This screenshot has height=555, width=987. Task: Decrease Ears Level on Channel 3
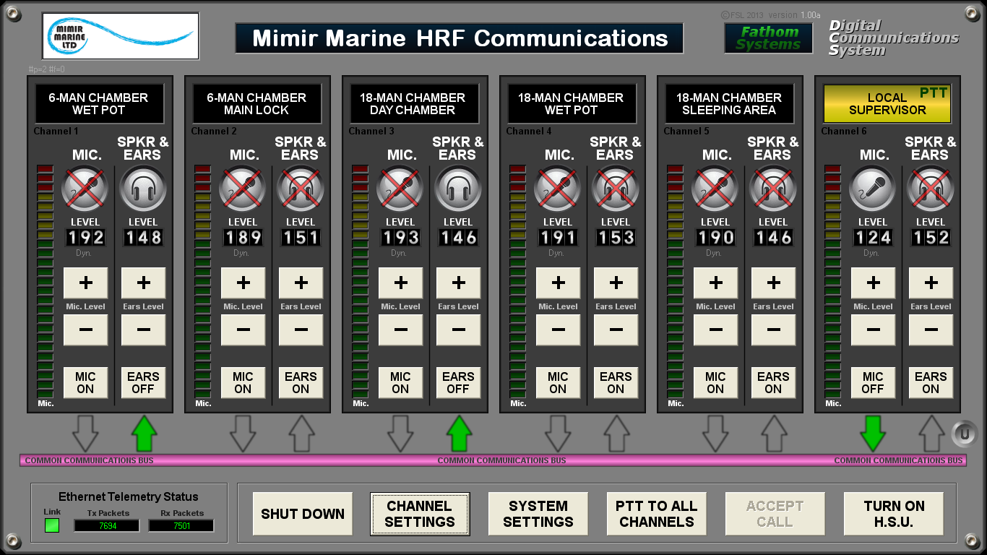[x=458, y=330]
